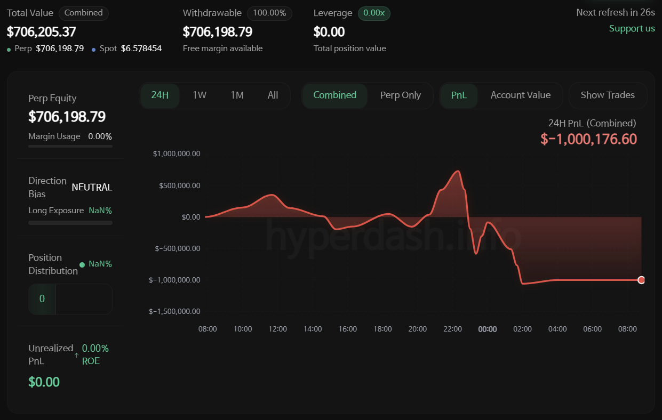This screenshot has width=662, height=420.
Task: Click the Combined badge near Total Value
Action: point(84,13)
